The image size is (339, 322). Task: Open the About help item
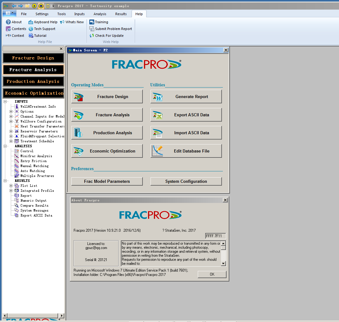(x=14, y=22)
